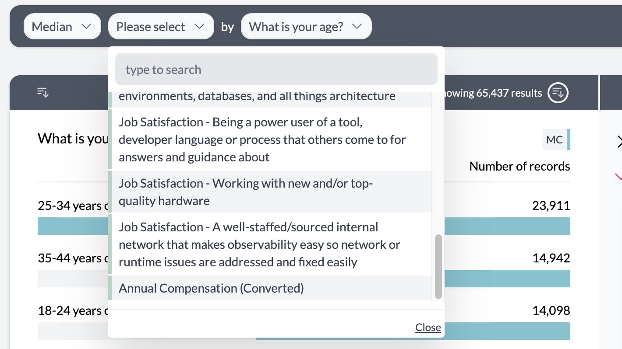
Task: Collapse the Please select dropdown
Action: click(x=161, y=27)
